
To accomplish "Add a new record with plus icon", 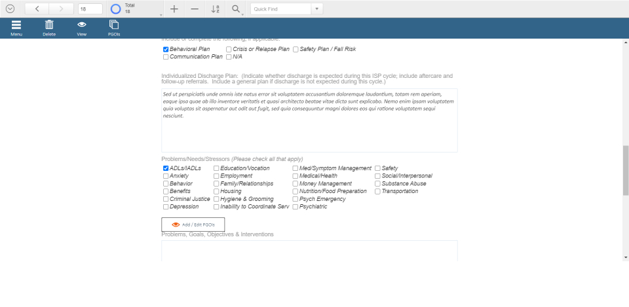I will pos(174,9).
